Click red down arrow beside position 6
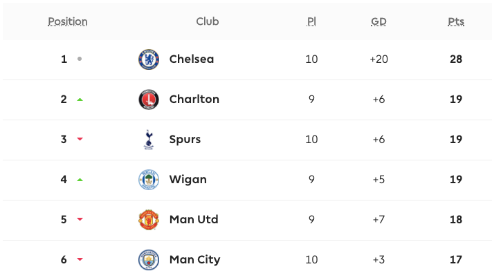 pos(80,260)
